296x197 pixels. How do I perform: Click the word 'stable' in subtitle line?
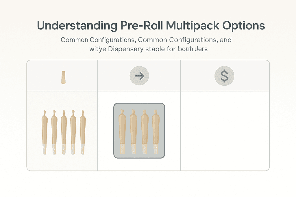(154, 49)
